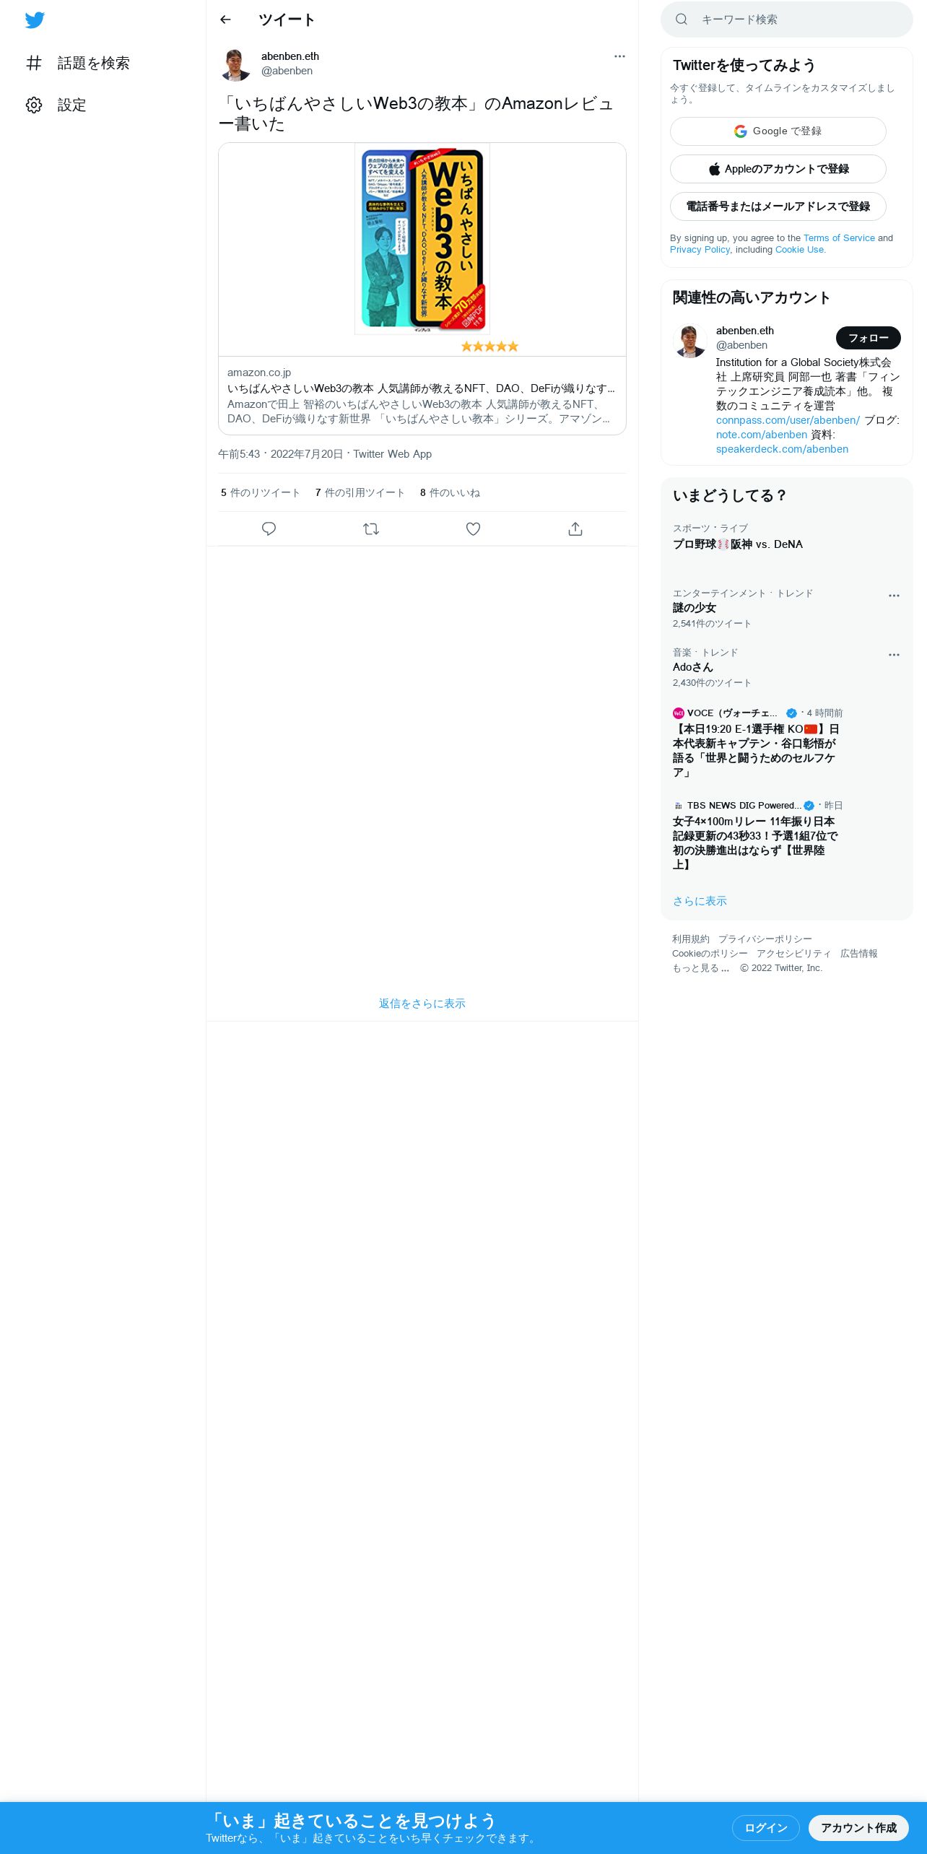Screen dimensions: 927x1854
Task: Open Terms of Service link
Action: (x=839, y=238)
